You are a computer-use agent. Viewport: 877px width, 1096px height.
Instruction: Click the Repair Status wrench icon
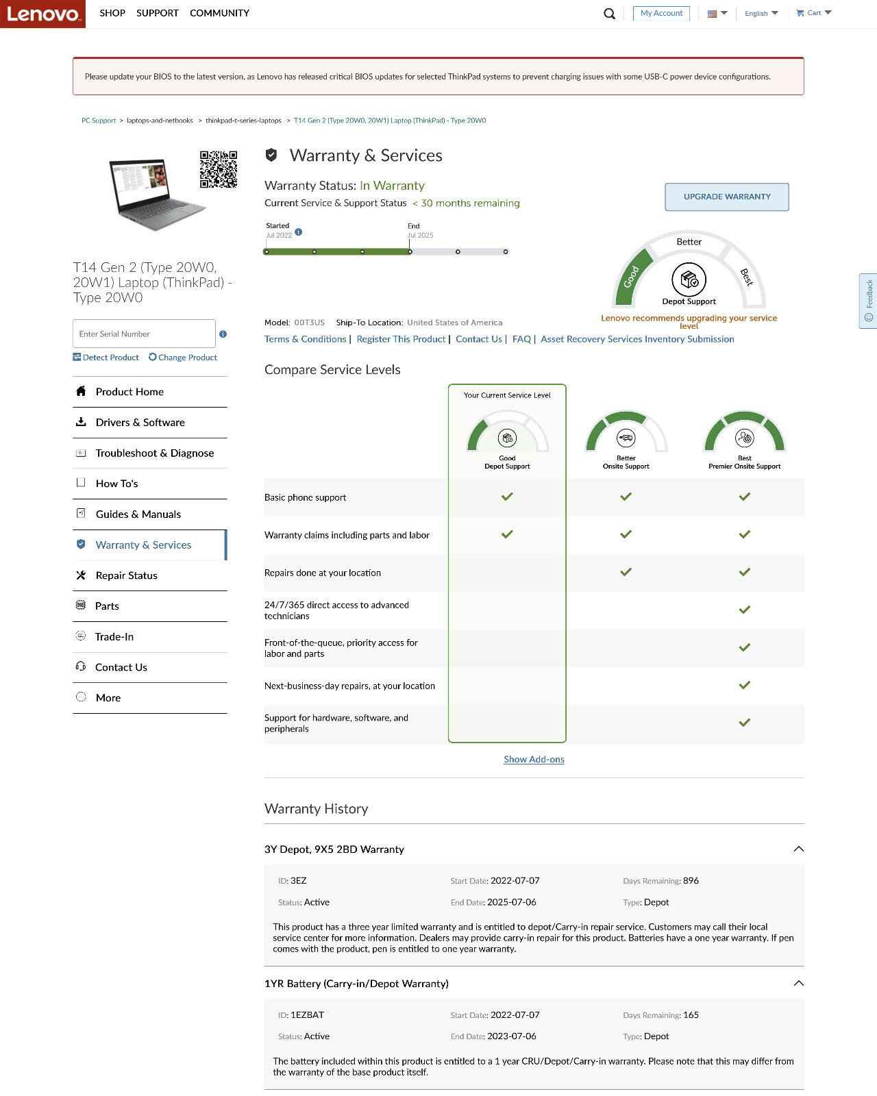click(81, 575)
